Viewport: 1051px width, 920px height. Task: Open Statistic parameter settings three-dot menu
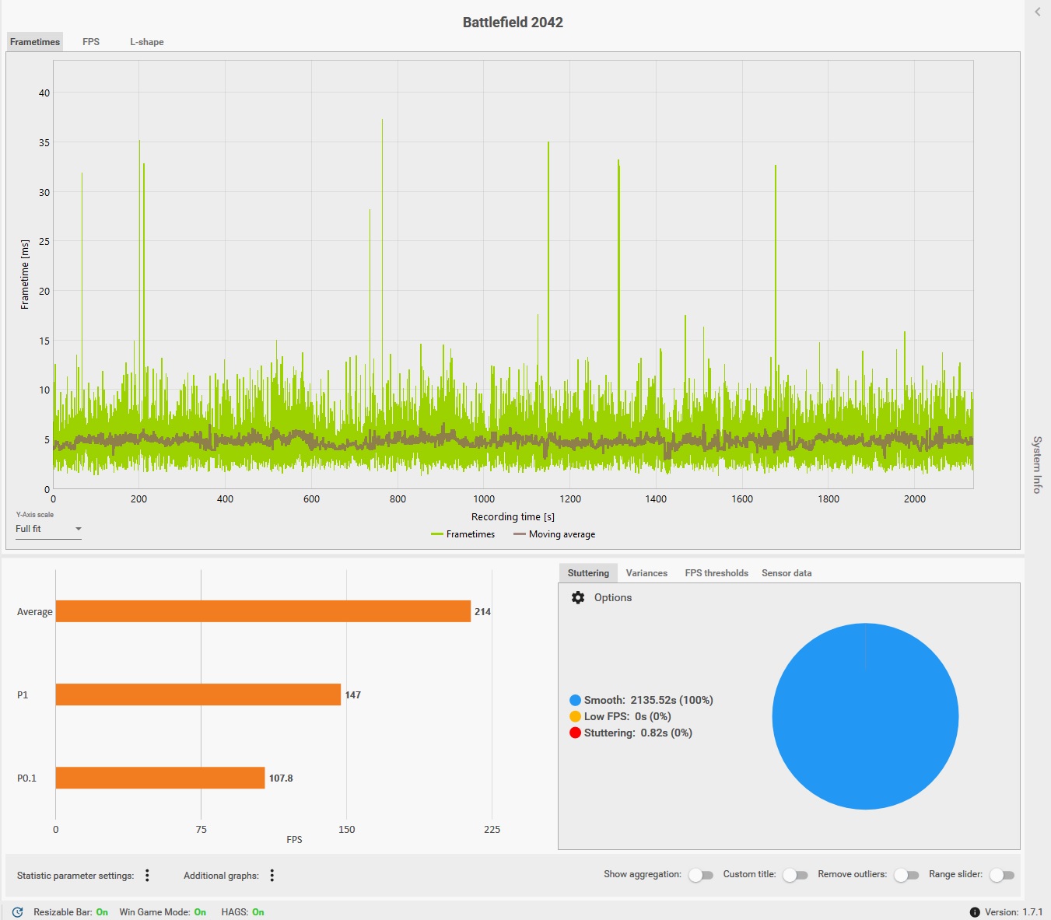pos(147,876)
